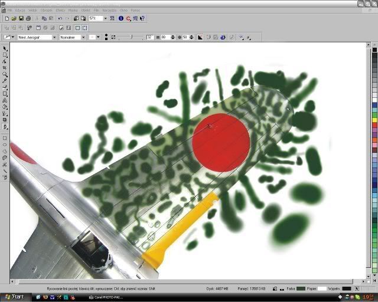Open the Efekty menu
The height and width of the screenshot is (302, 378).
tap(60, 11)
